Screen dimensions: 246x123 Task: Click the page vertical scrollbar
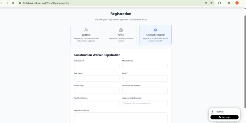pyautogui.click(x=245, y=62)
